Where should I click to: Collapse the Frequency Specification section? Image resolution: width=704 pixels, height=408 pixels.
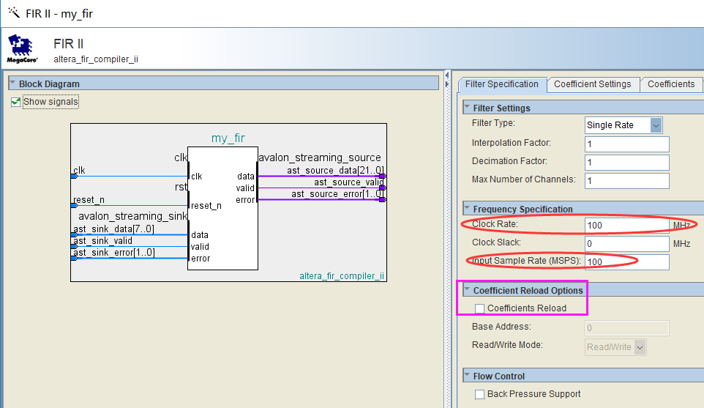[467, 209]
